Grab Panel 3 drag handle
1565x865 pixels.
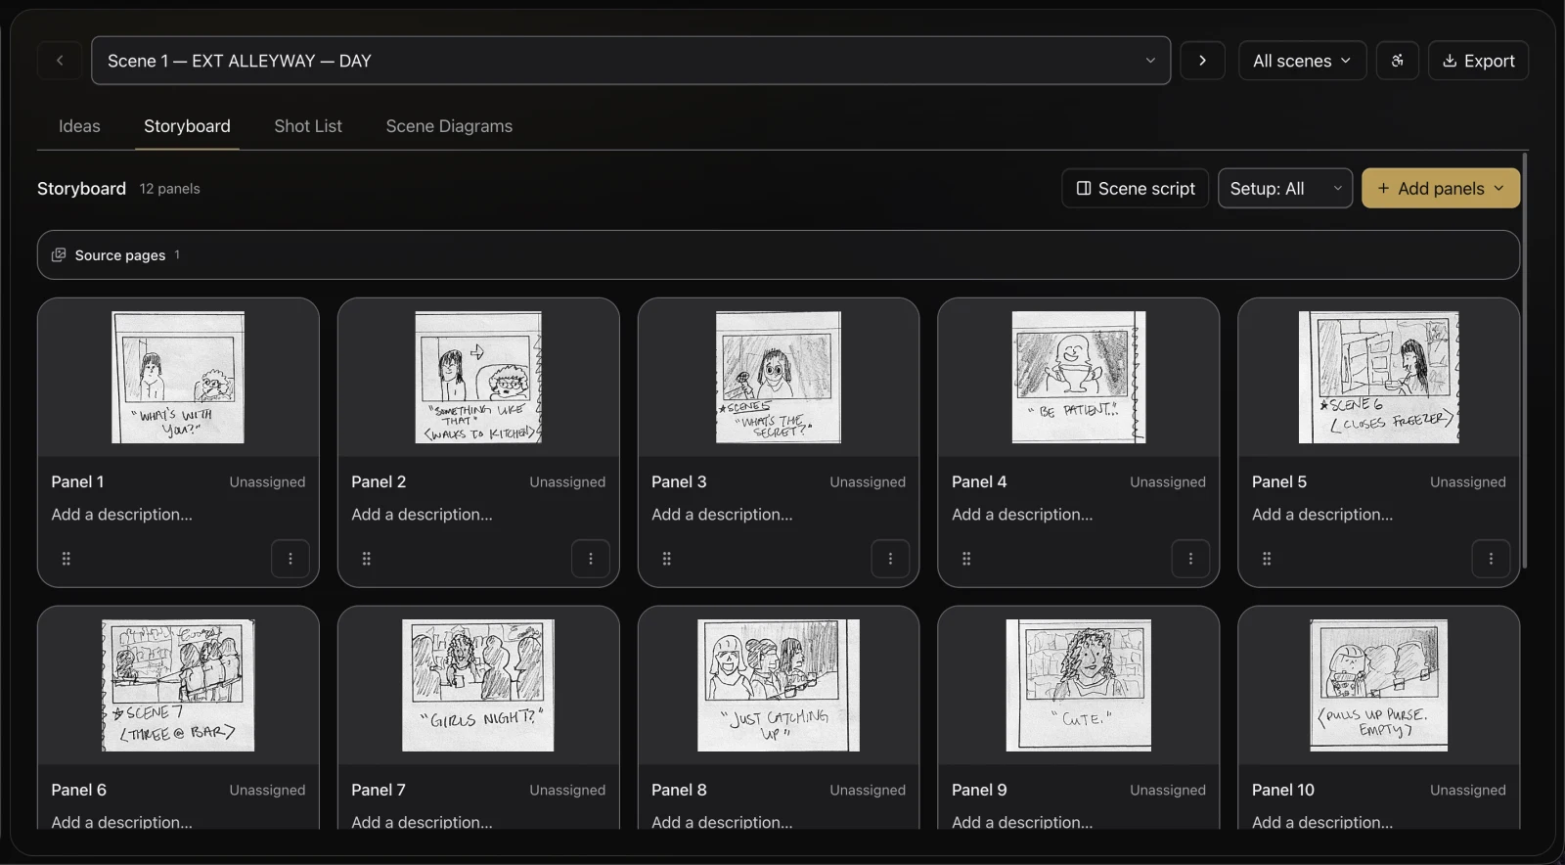667,559
